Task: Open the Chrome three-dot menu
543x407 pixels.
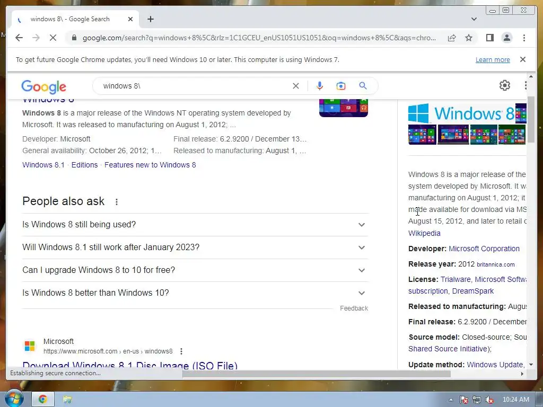Action: 524,38
